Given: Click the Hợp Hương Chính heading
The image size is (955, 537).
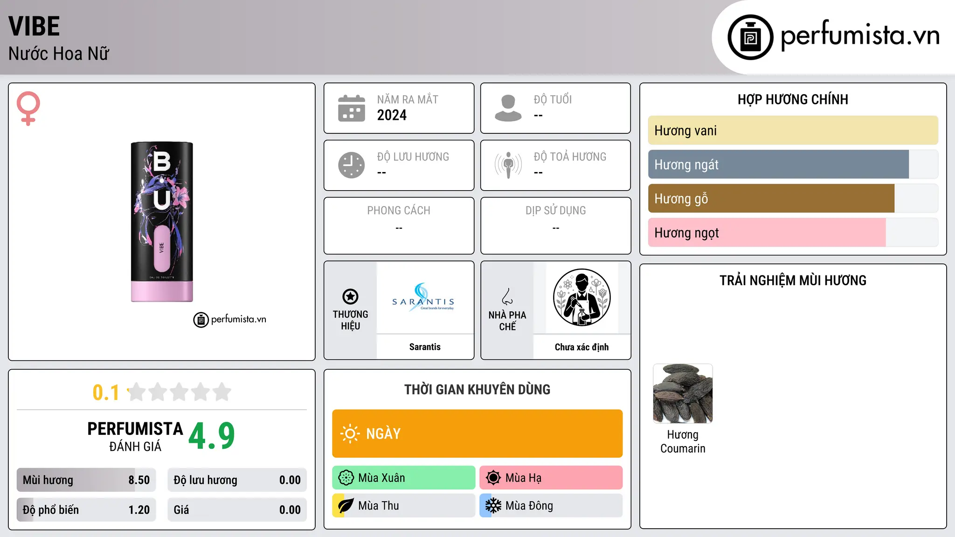Looking at the screenshot, I should coord(793,99).
